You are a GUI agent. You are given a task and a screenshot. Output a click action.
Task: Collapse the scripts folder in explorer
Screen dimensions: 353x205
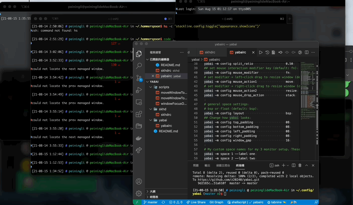[x=164, y=87]
